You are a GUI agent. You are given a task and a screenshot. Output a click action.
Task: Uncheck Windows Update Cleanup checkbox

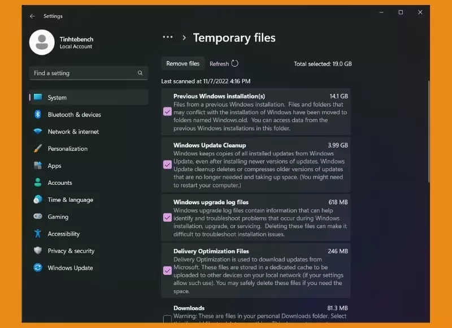[167, 165]
